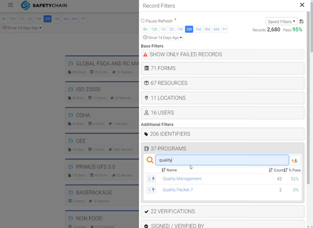The image size is (313, 228).
Task: Open the OSHA program card
Action: [x=102, y=118]
